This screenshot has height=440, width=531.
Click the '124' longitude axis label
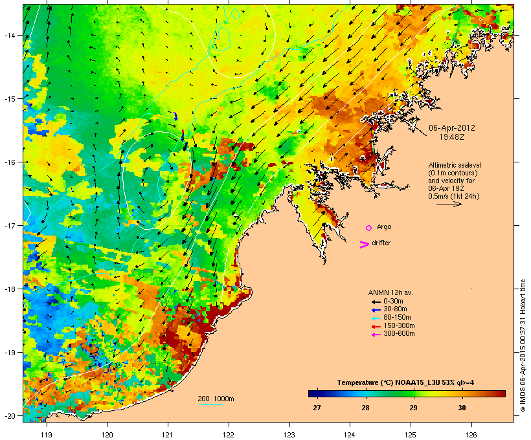(350, 435)
